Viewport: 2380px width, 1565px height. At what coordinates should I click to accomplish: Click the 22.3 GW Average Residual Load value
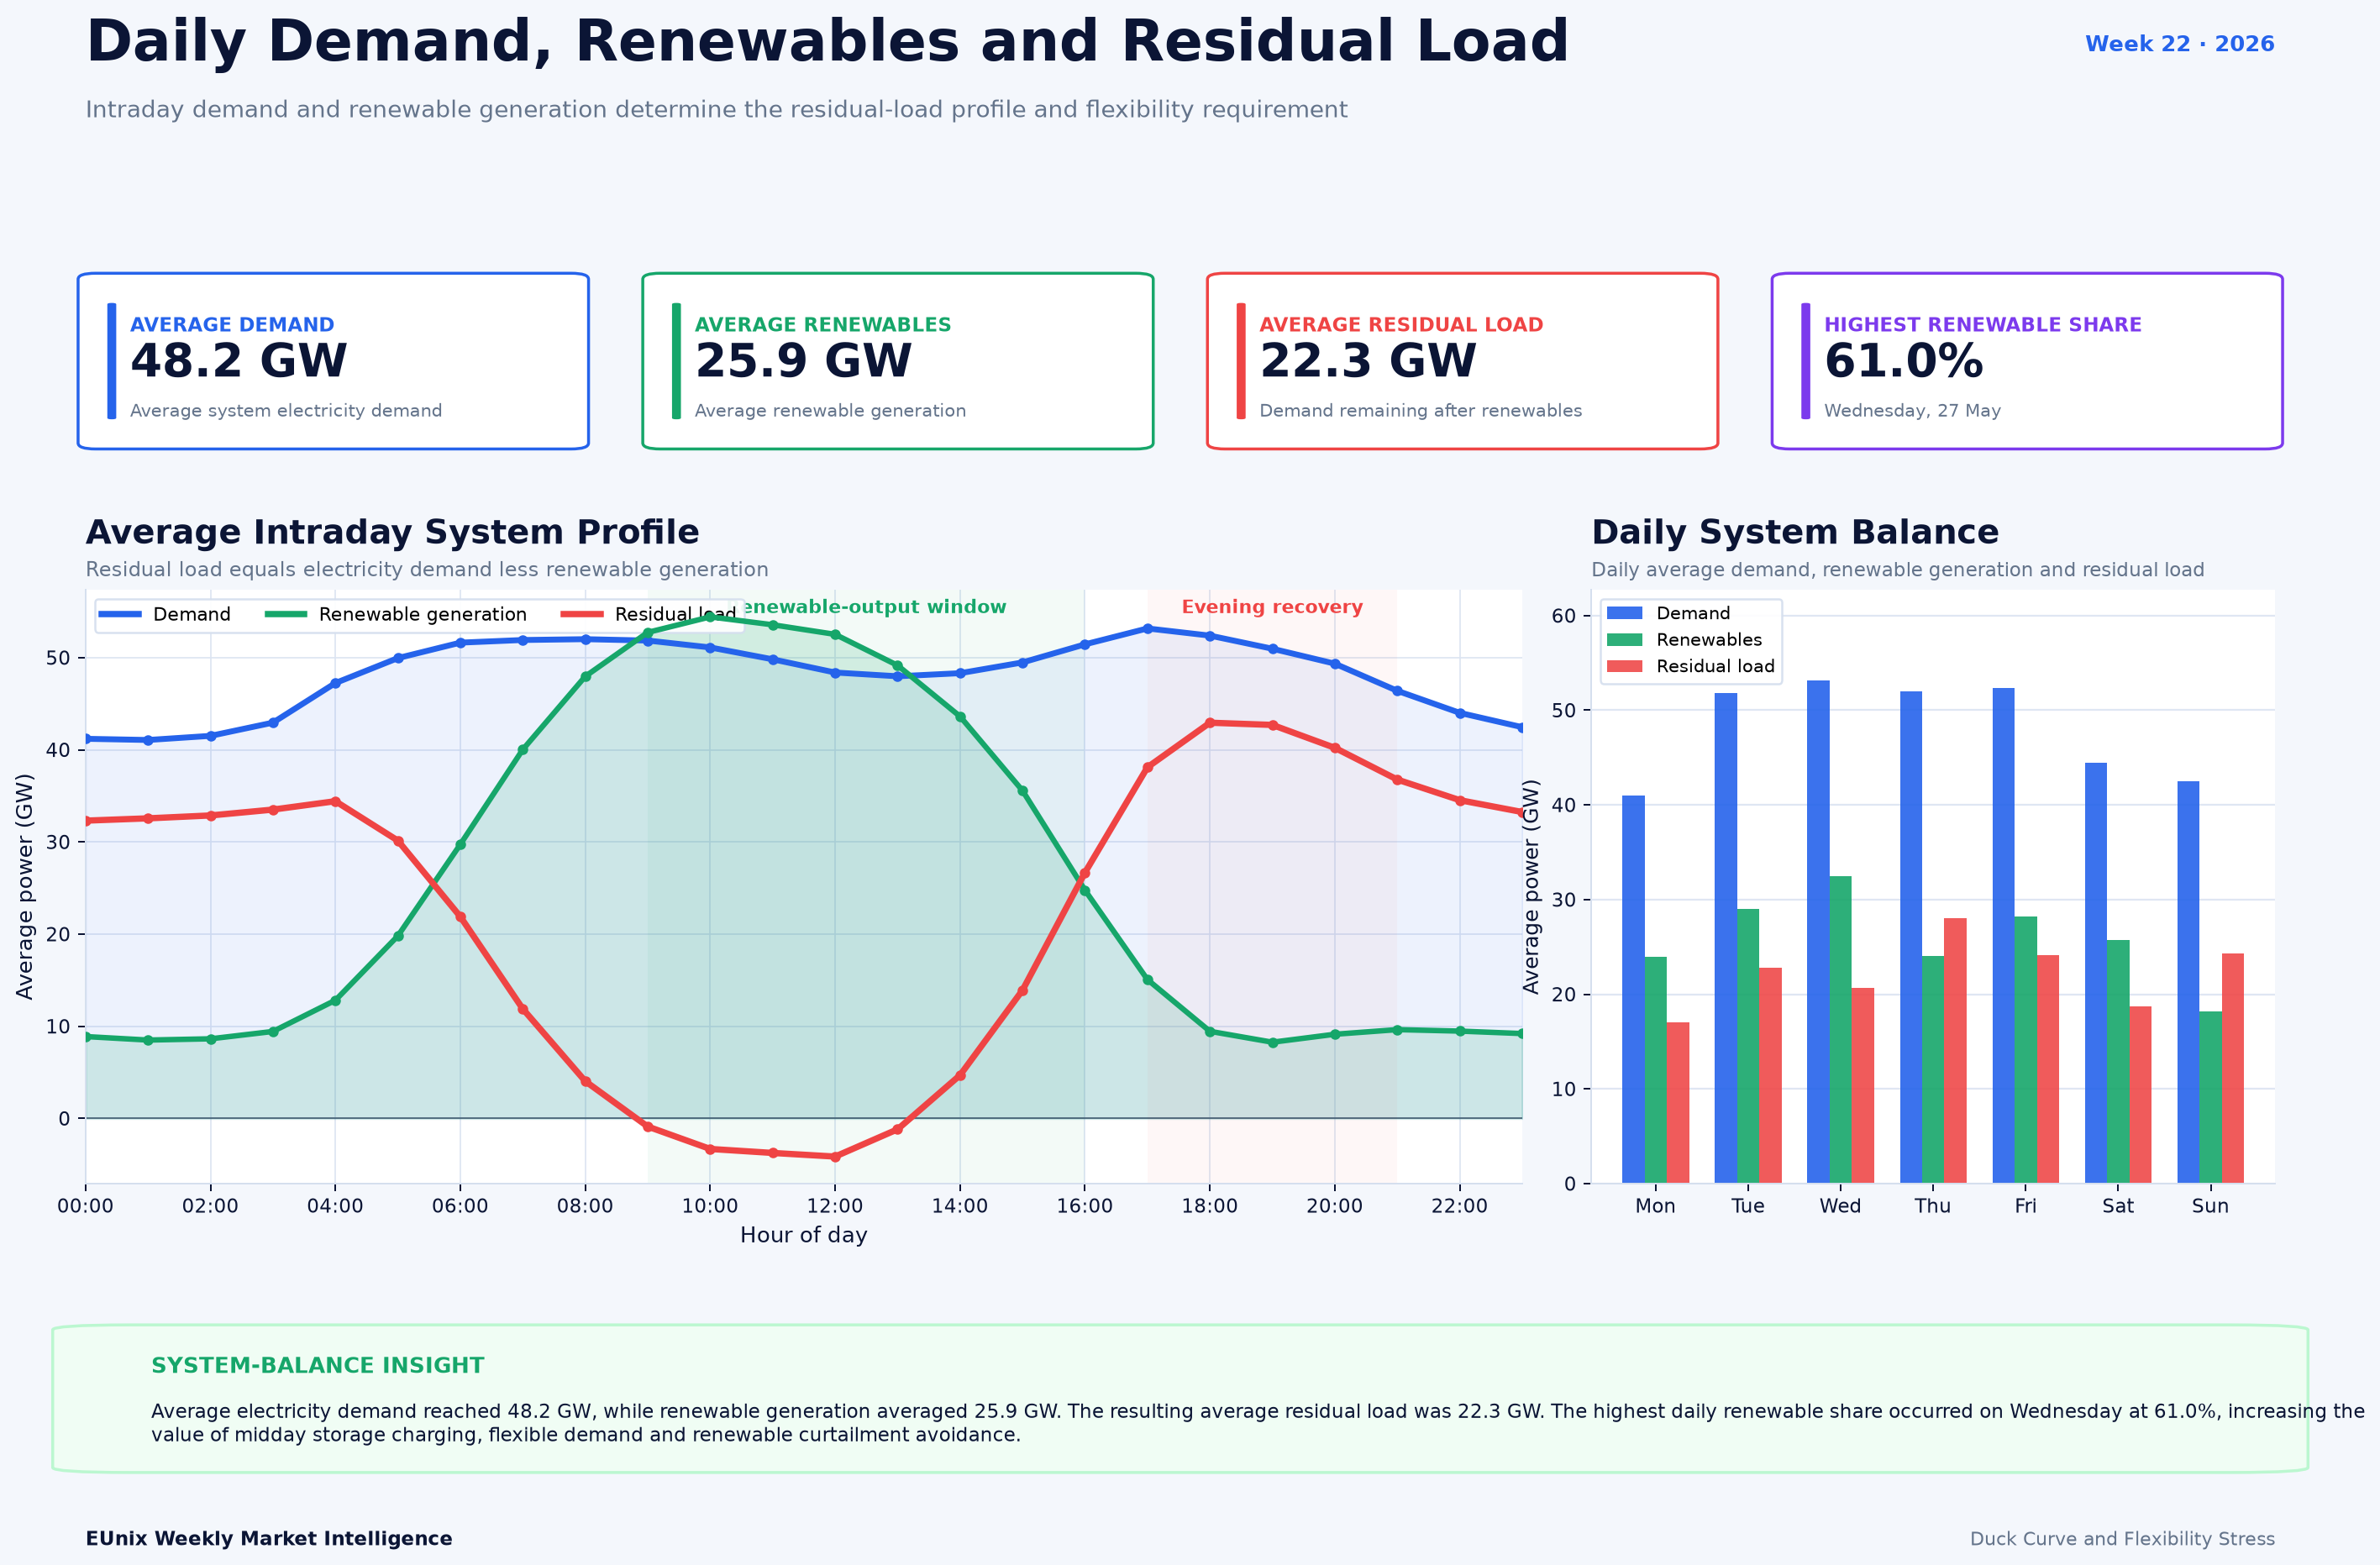pos(1368,361)
